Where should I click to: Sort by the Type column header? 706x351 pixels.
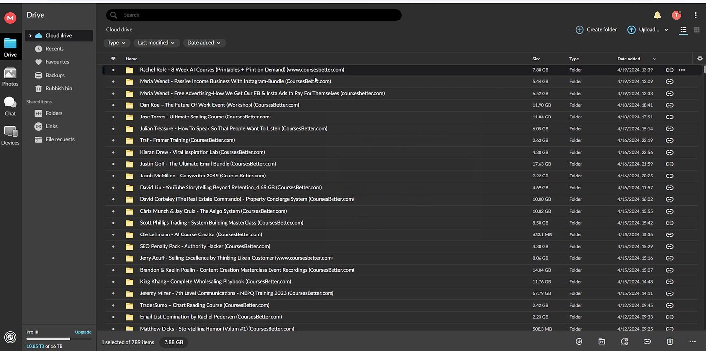click(x=574, y=58)
